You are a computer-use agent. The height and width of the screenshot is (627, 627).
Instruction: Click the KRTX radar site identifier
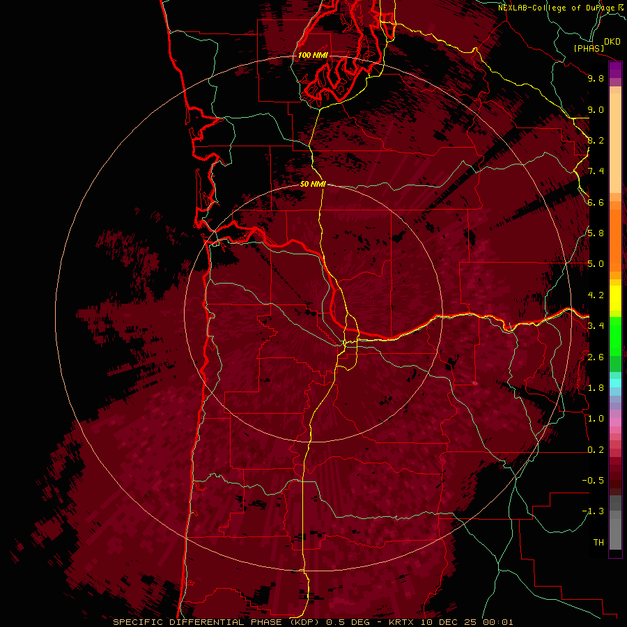point(403,622)
